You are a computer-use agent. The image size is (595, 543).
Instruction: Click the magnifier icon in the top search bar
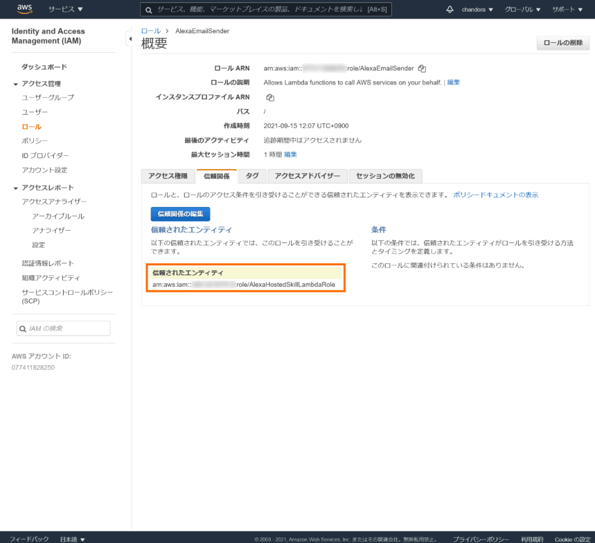point(149,10)
